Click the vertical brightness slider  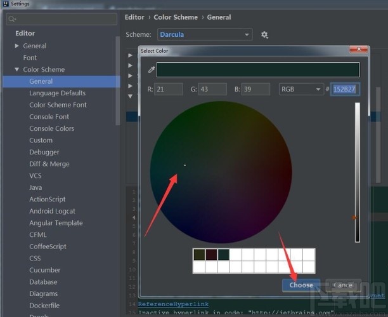[x=357, y=172]
